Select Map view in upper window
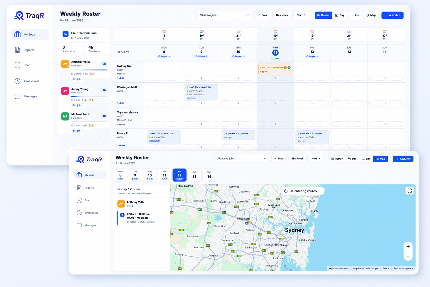This screenshot has height=287, width=430. [371, 15]
